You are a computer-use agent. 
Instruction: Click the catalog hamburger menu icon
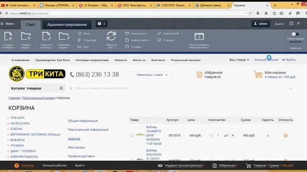pos(61,88)
